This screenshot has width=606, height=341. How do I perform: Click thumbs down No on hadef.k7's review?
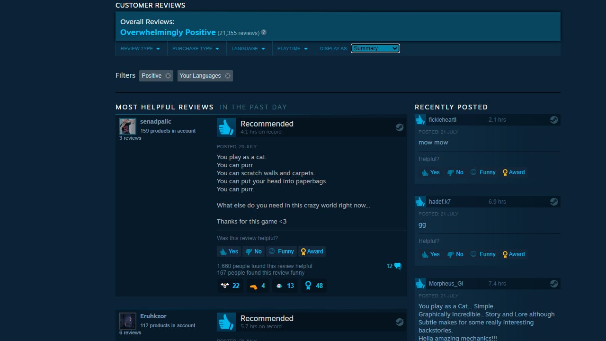[455, 254]
